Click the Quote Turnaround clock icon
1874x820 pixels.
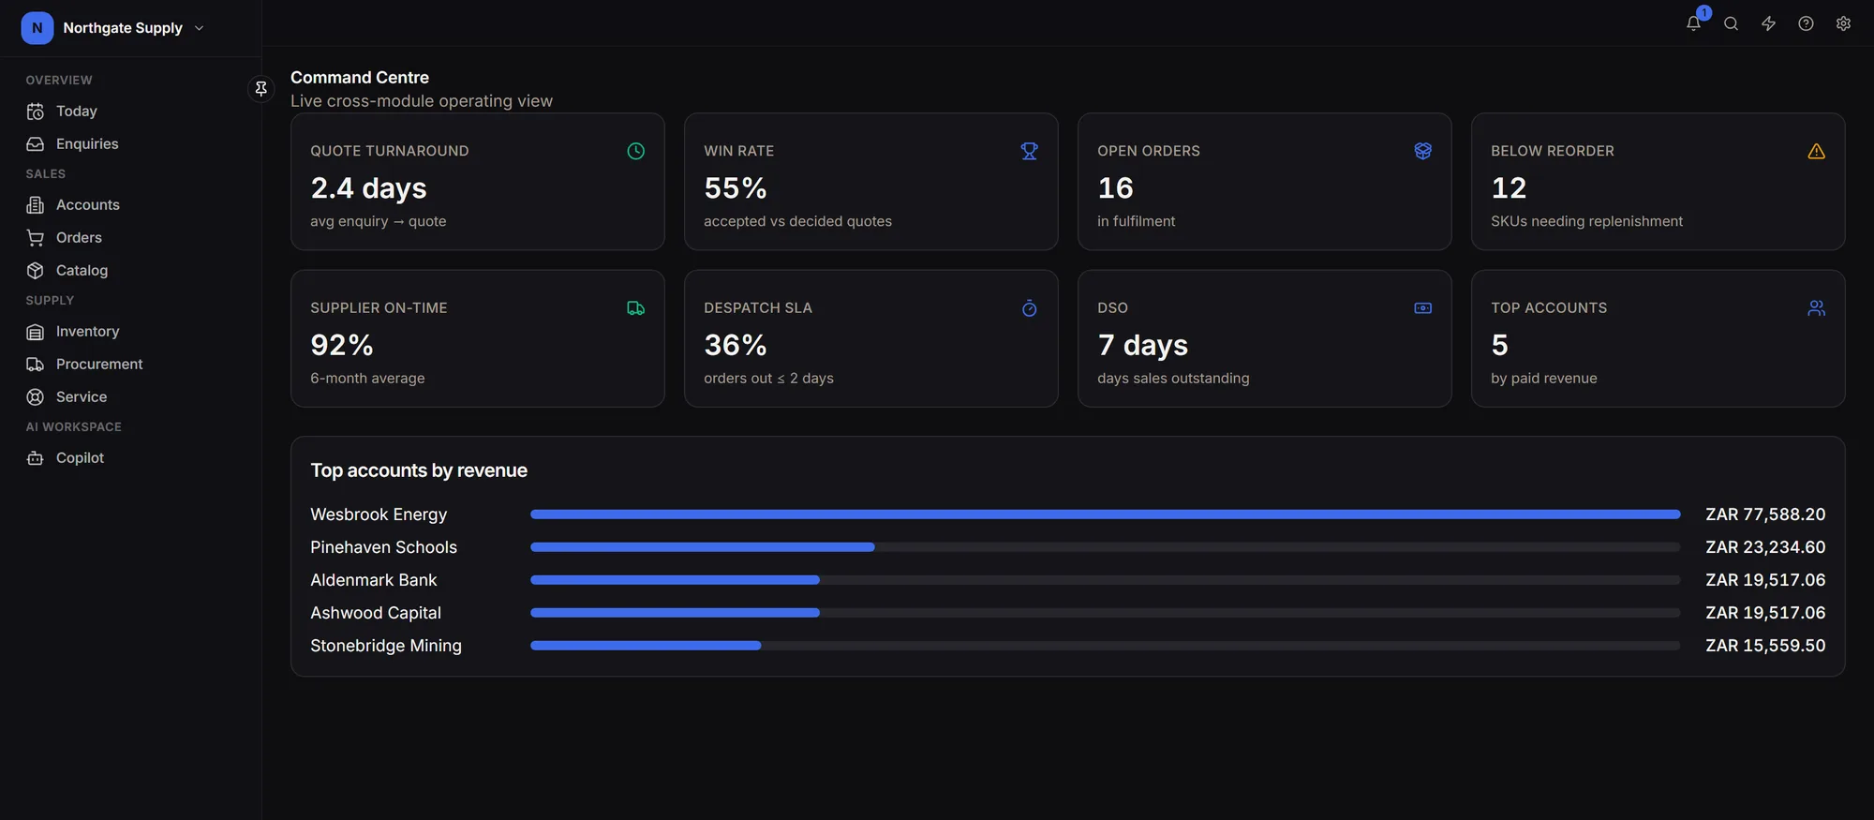635,151
